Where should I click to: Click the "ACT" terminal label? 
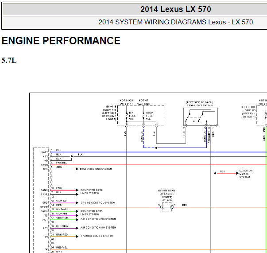pyautogui.click(x=45, y=220)
